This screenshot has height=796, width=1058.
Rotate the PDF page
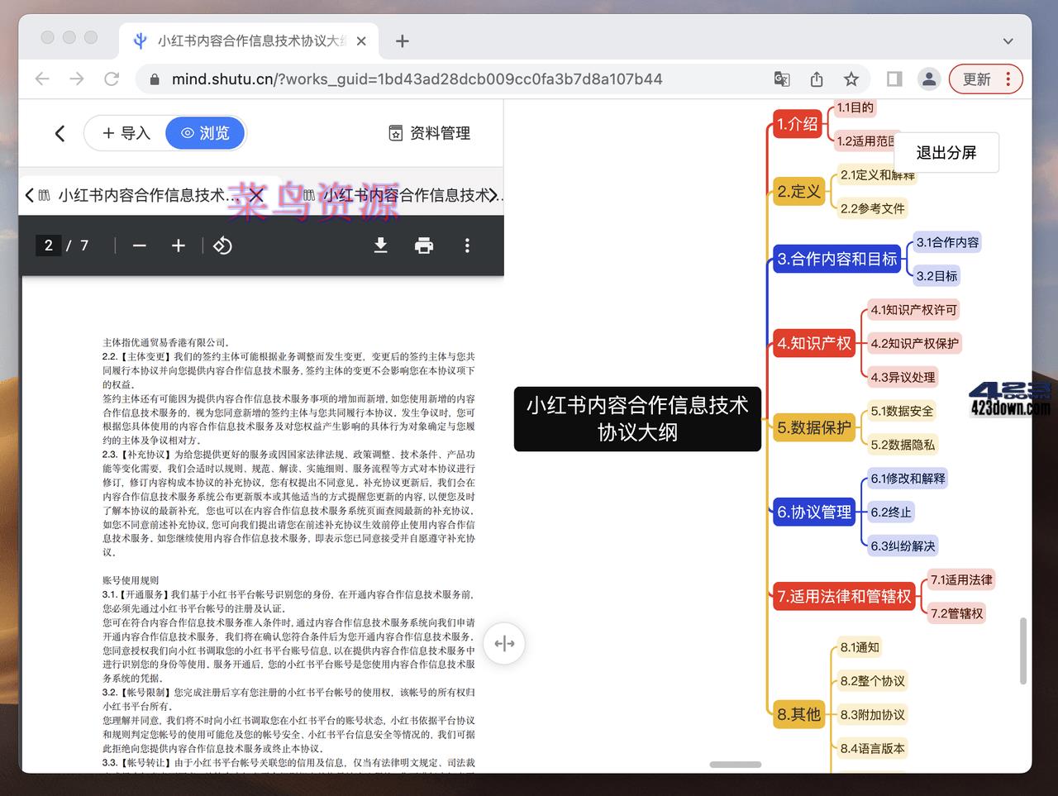[x=222, y=245]
